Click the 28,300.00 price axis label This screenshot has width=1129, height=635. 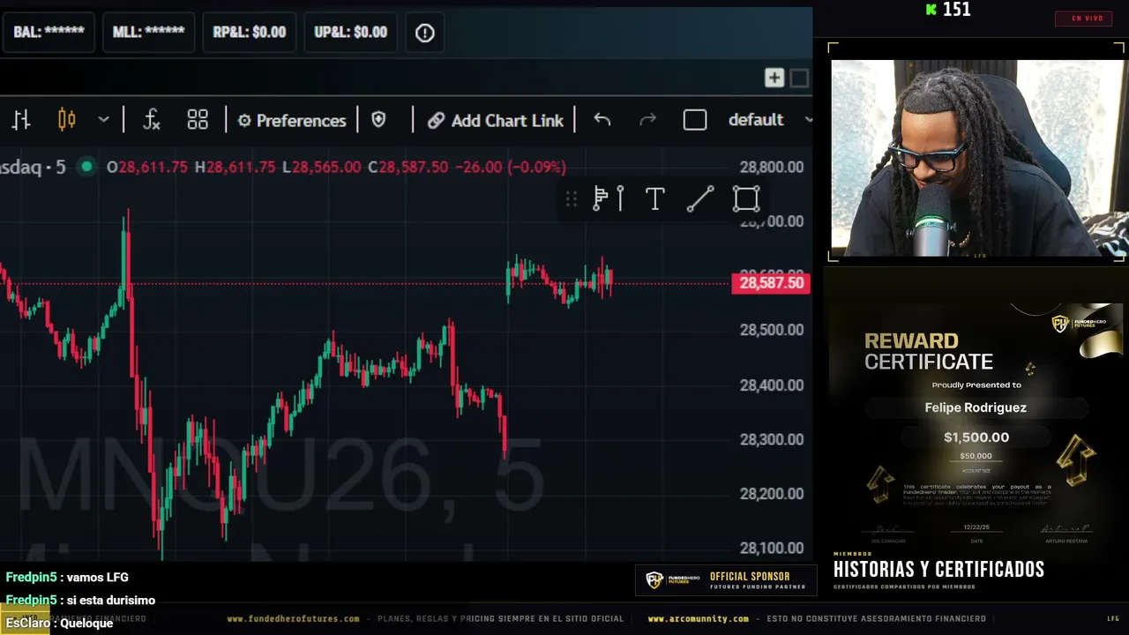point(772,439)
